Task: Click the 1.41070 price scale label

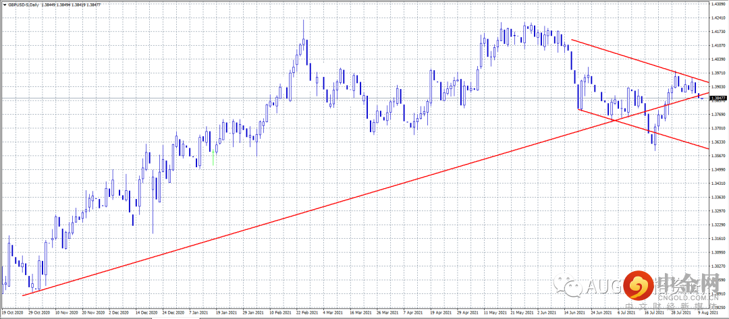Action: click(x=719, y=46)
